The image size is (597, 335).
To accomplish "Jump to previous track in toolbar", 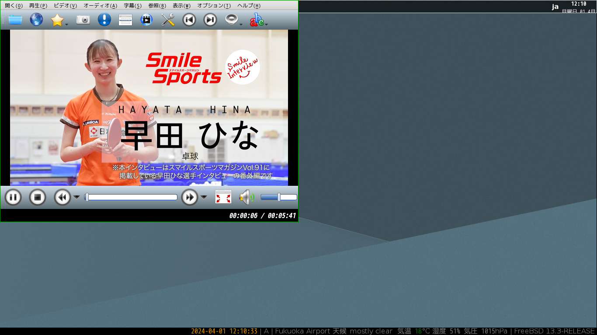I will click(x=189, y=20).
